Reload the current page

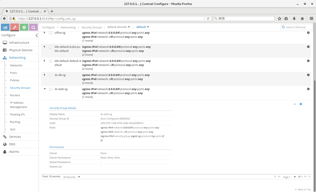point(208,18)
